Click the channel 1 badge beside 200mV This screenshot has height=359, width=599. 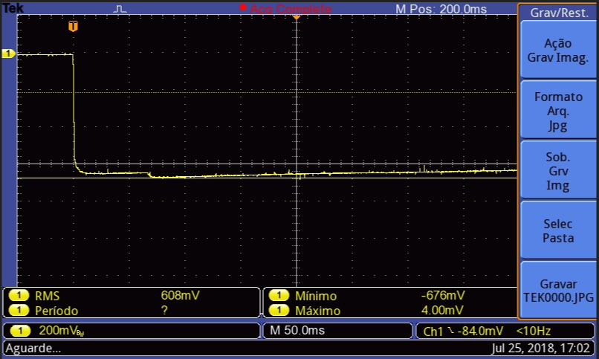20,330
